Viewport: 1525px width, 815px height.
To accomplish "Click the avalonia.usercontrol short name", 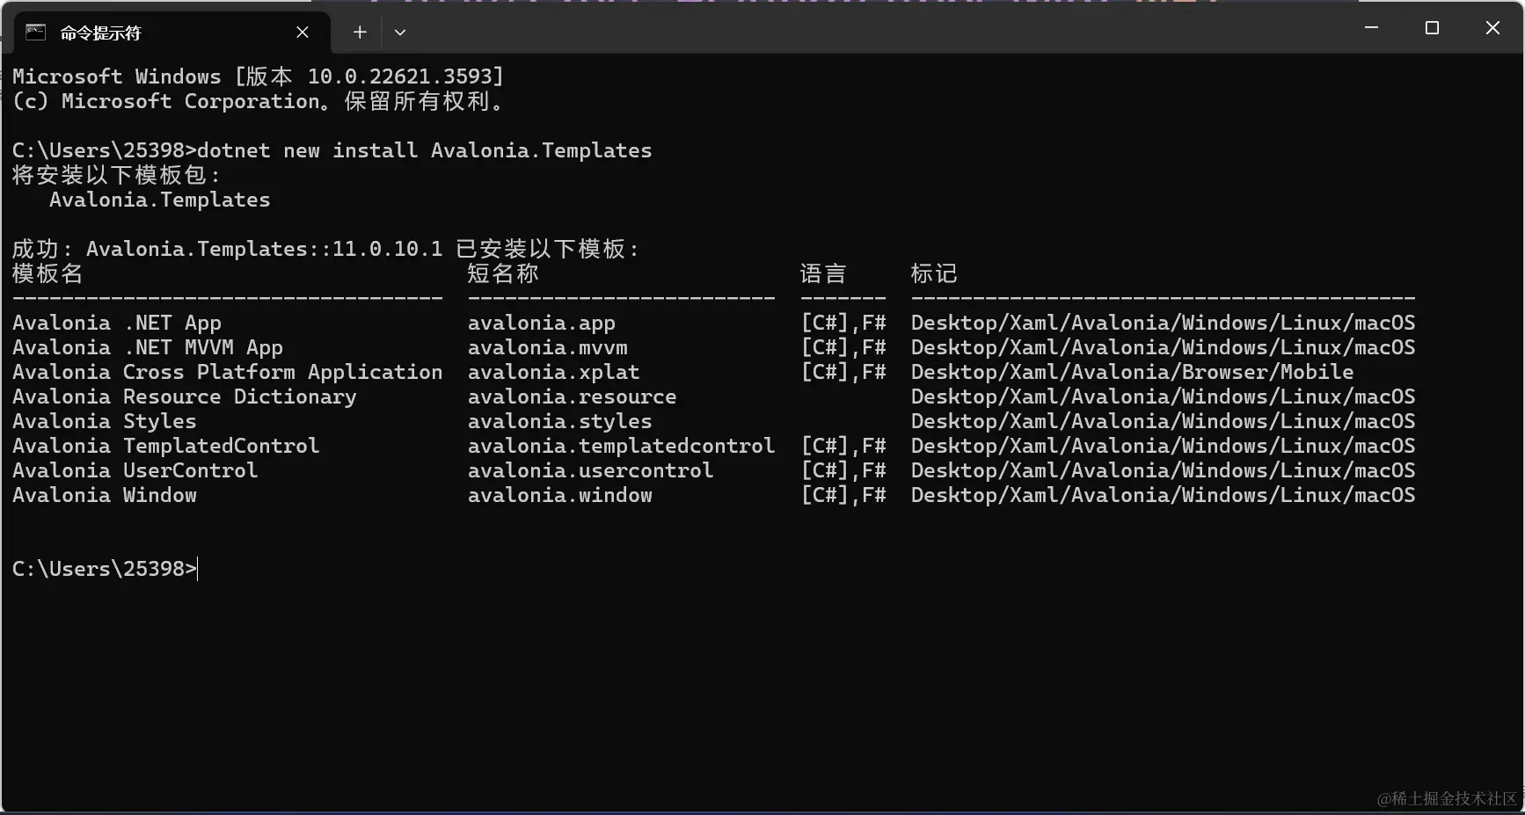I will tap(591, 470).
